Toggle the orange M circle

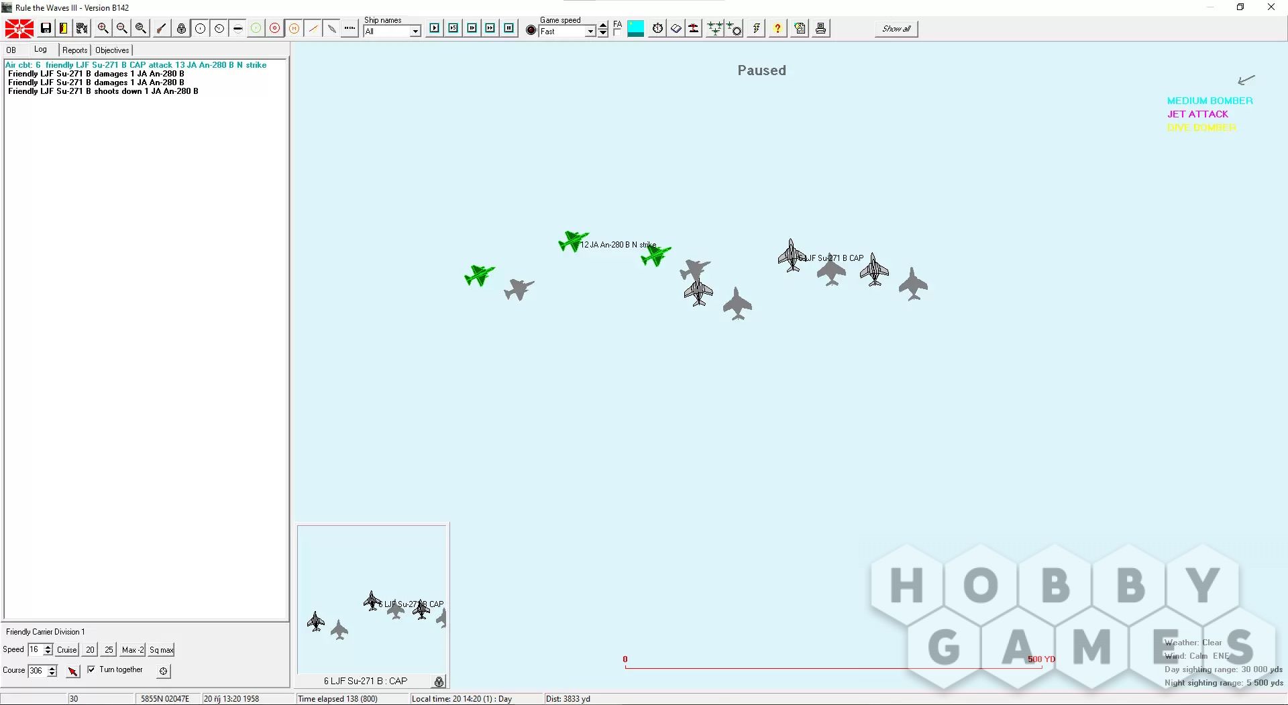pyautogui.click(x=294, y=29)
